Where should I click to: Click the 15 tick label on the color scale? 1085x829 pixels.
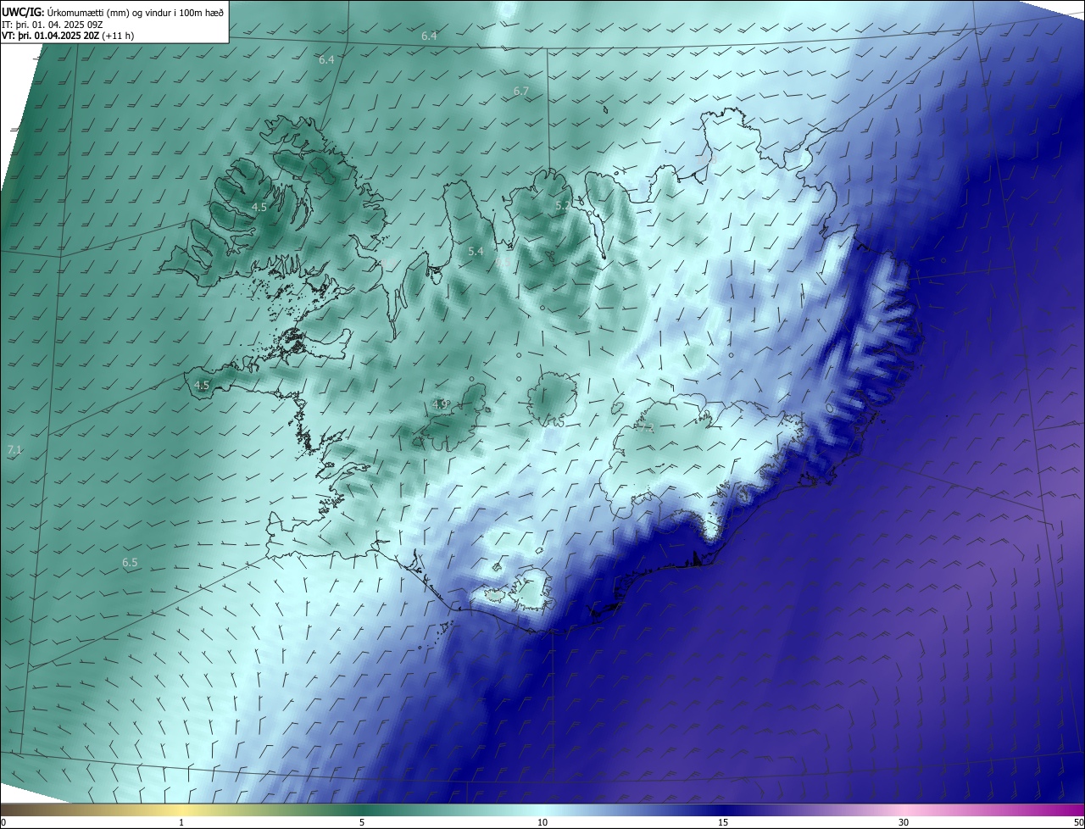pyautogui.click(x=723, y=822)
